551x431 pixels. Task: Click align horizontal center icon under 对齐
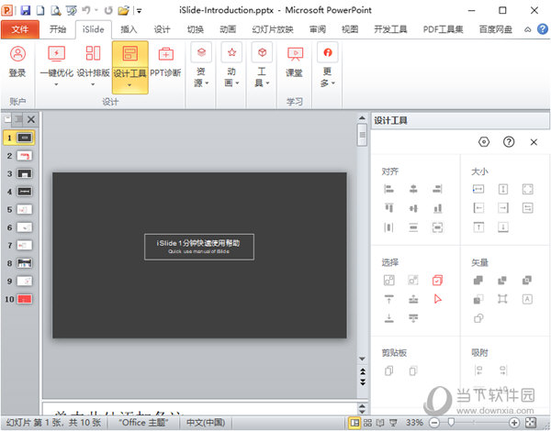pyautogui.click(x=413, y=190)
